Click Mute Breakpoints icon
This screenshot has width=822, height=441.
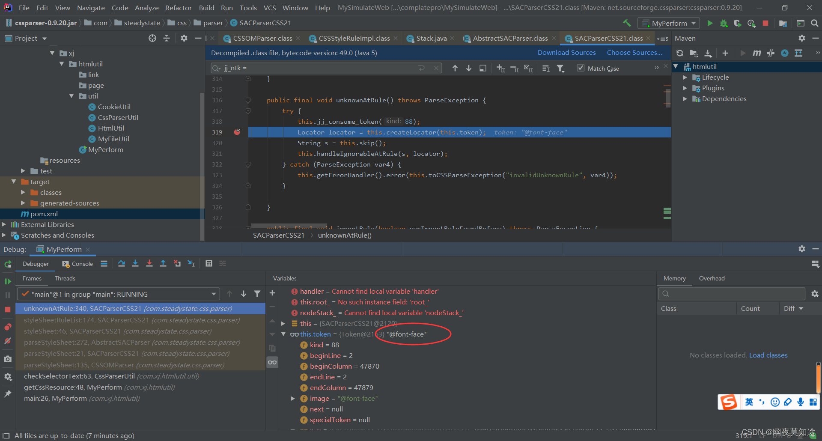tap(8, 341)
